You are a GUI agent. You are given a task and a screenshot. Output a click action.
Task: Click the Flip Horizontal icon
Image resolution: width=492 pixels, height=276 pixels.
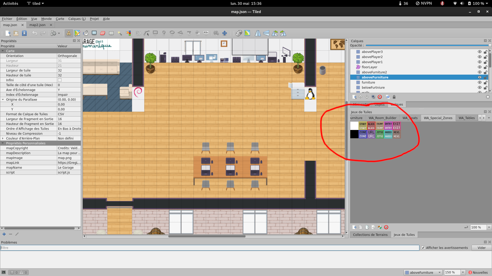coord(258,33)
